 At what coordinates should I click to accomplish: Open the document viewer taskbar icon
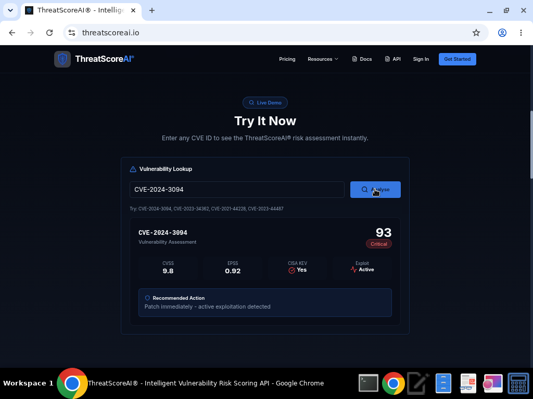click(x=468, y=383)
